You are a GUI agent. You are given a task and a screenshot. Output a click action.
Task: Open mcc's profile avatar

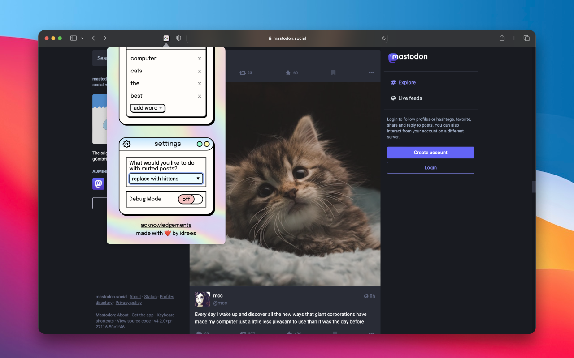pos(202,299)
